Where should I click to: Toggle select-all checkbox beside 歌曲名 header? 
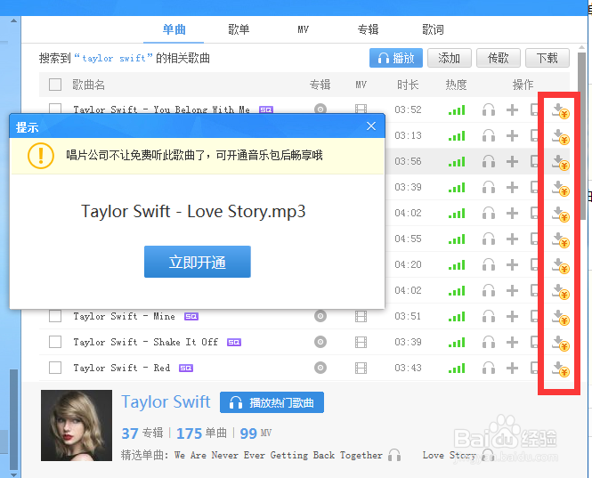click(x=55, y=85)
